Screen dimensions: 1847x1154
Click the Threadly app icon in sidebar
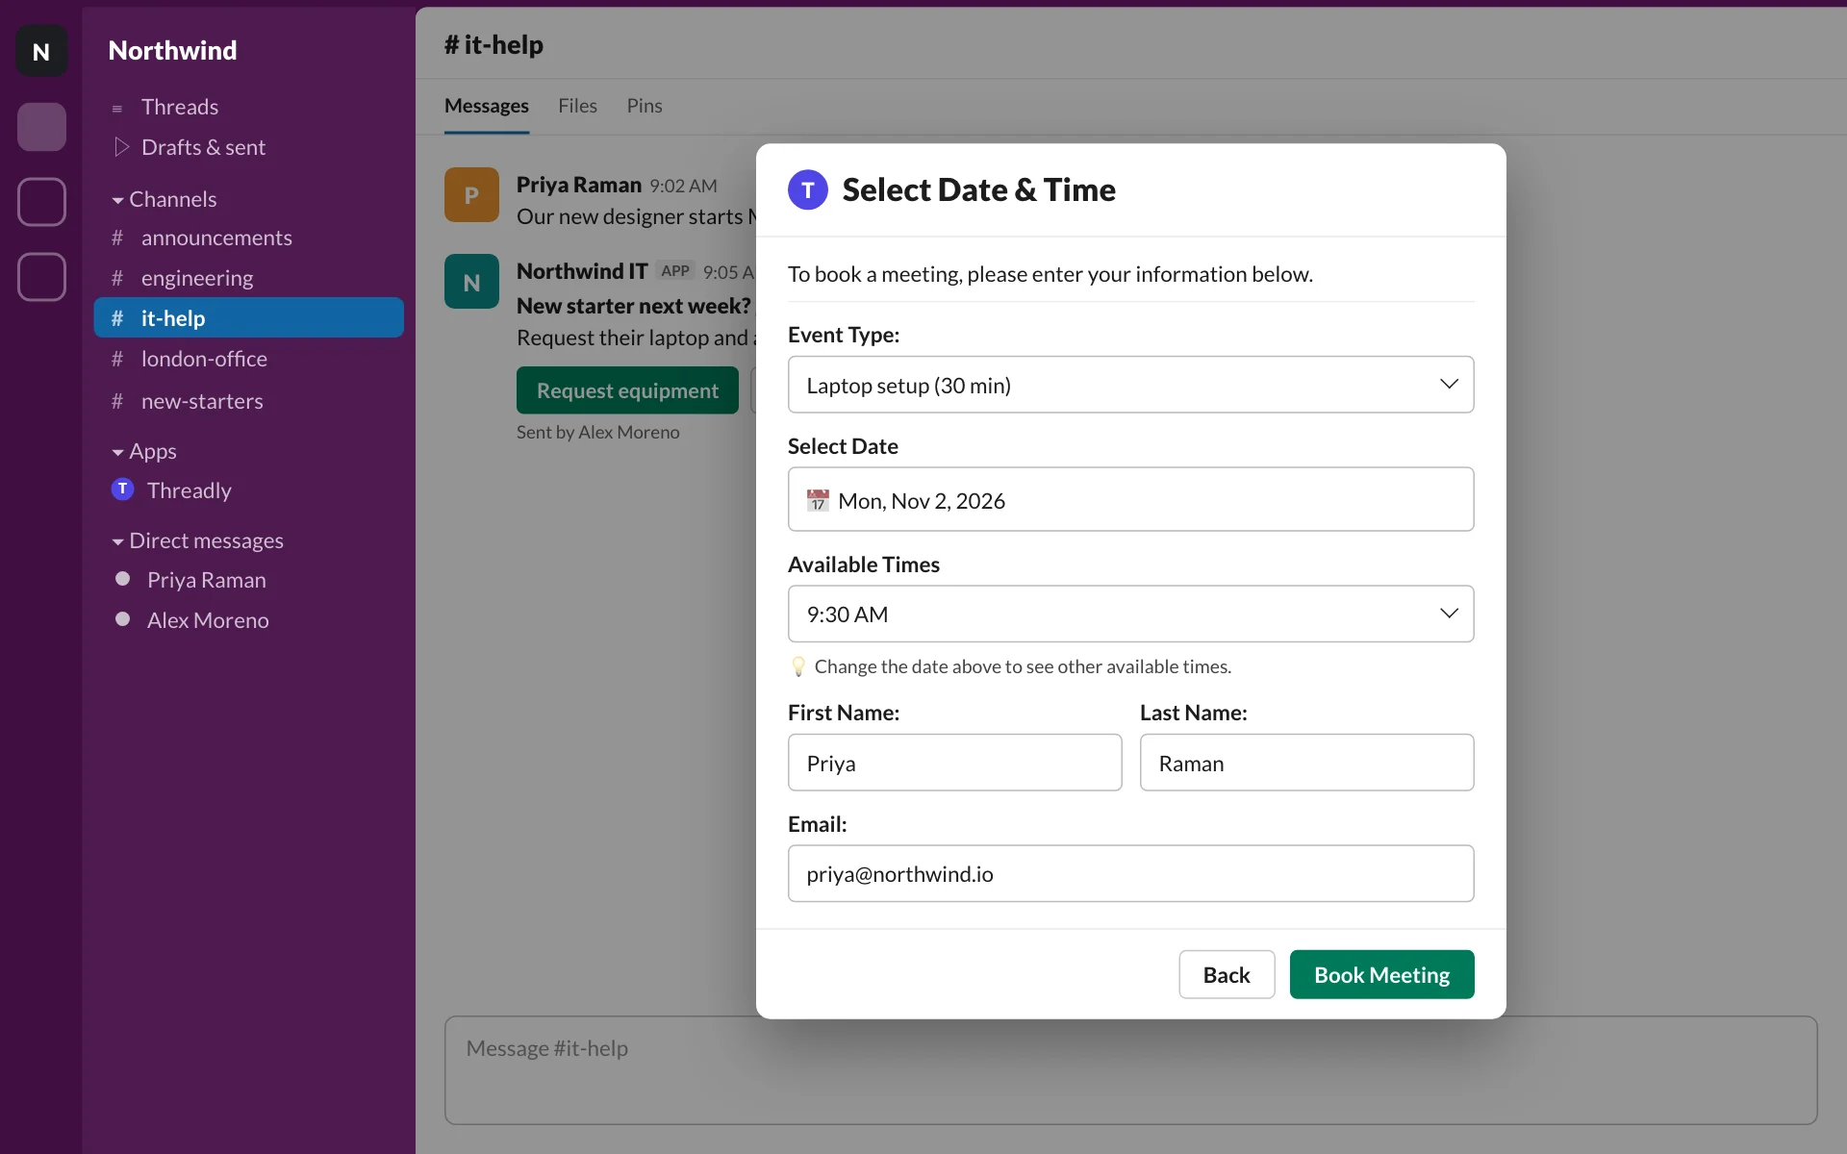(x=122, y=489)
